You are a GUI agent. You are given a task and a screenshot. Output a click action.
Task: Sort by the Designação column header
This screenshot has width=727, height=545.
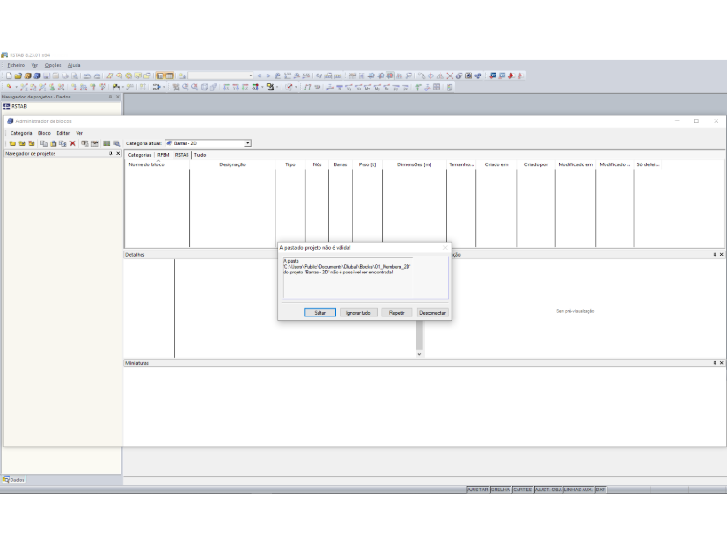click(x=232, y=164)
